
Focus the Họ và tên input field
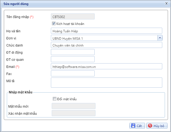click(106, 31)
